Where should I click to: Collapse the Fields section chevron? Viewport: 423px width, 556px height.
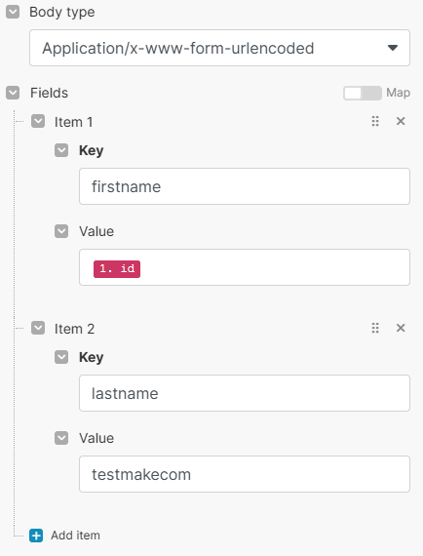point(13,93)
